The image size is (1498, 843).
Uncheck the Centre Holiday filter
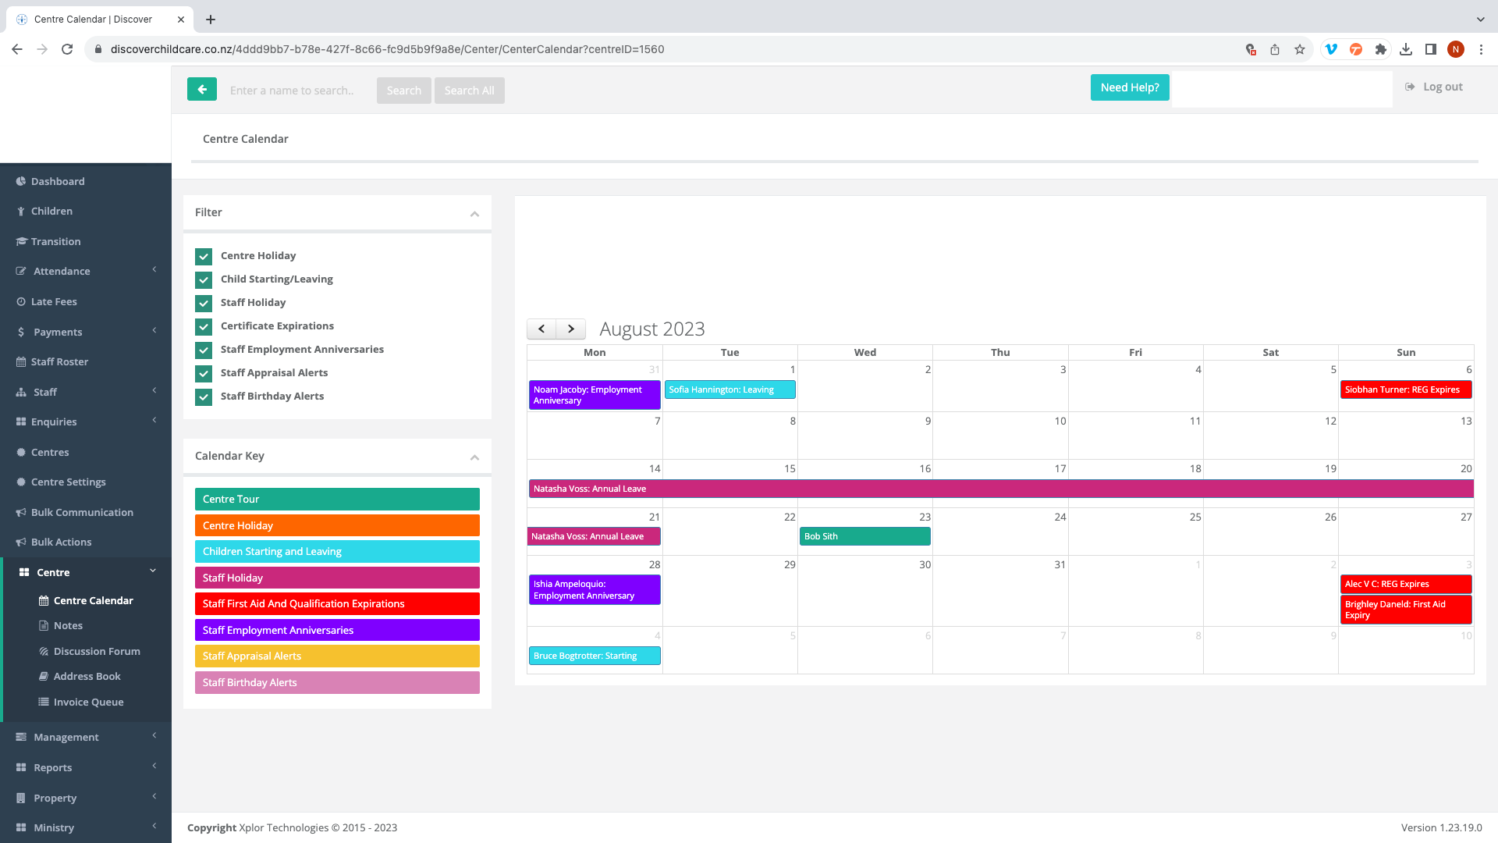click(204, 257)
